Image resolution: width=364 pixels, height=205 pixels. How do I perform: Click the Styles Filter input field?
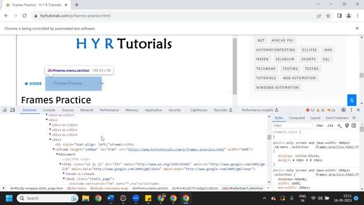click(292, 125)
